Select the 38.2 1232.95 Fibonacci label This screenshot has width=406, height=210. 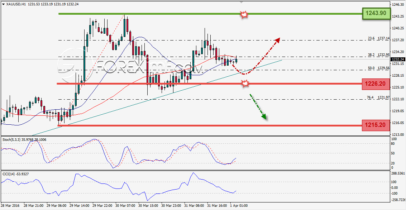378,55
